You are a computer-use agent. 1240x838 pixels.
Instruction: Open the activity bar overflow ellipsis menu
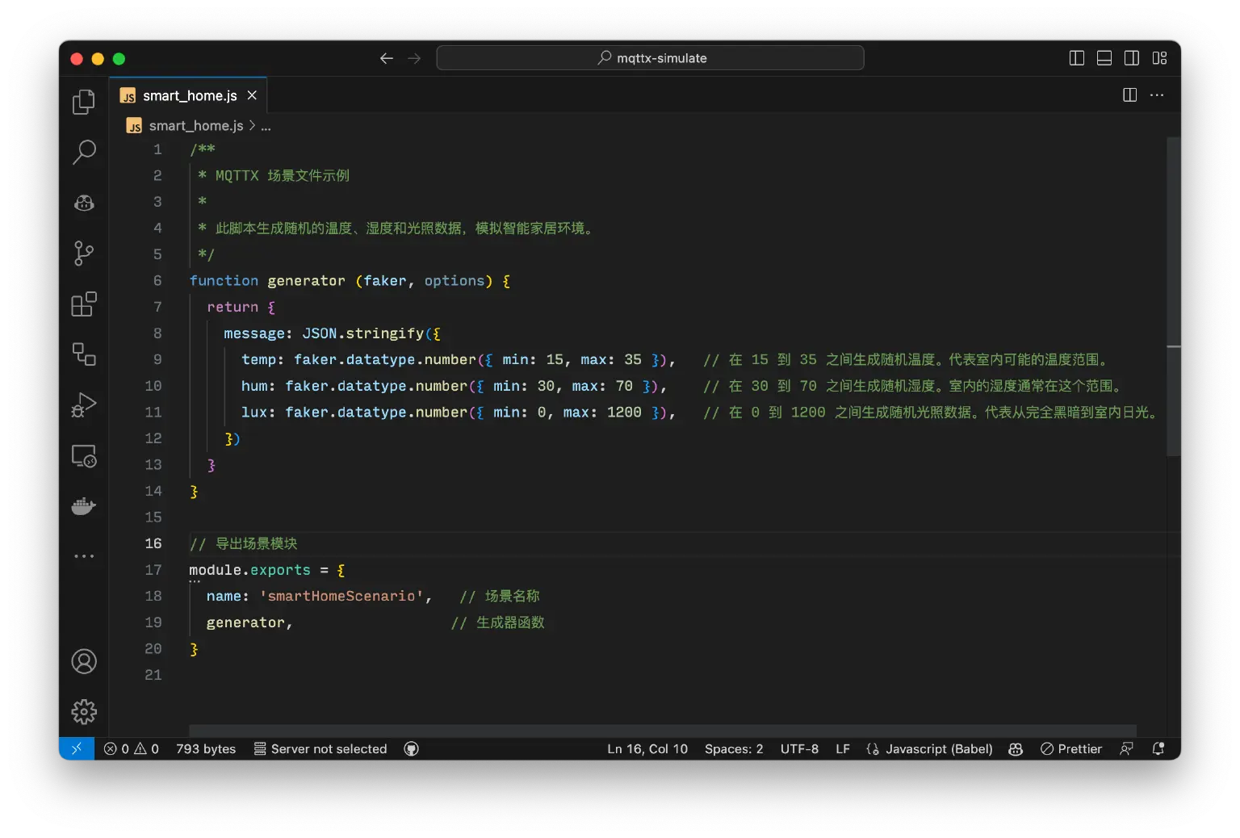(x=84, y=555)
